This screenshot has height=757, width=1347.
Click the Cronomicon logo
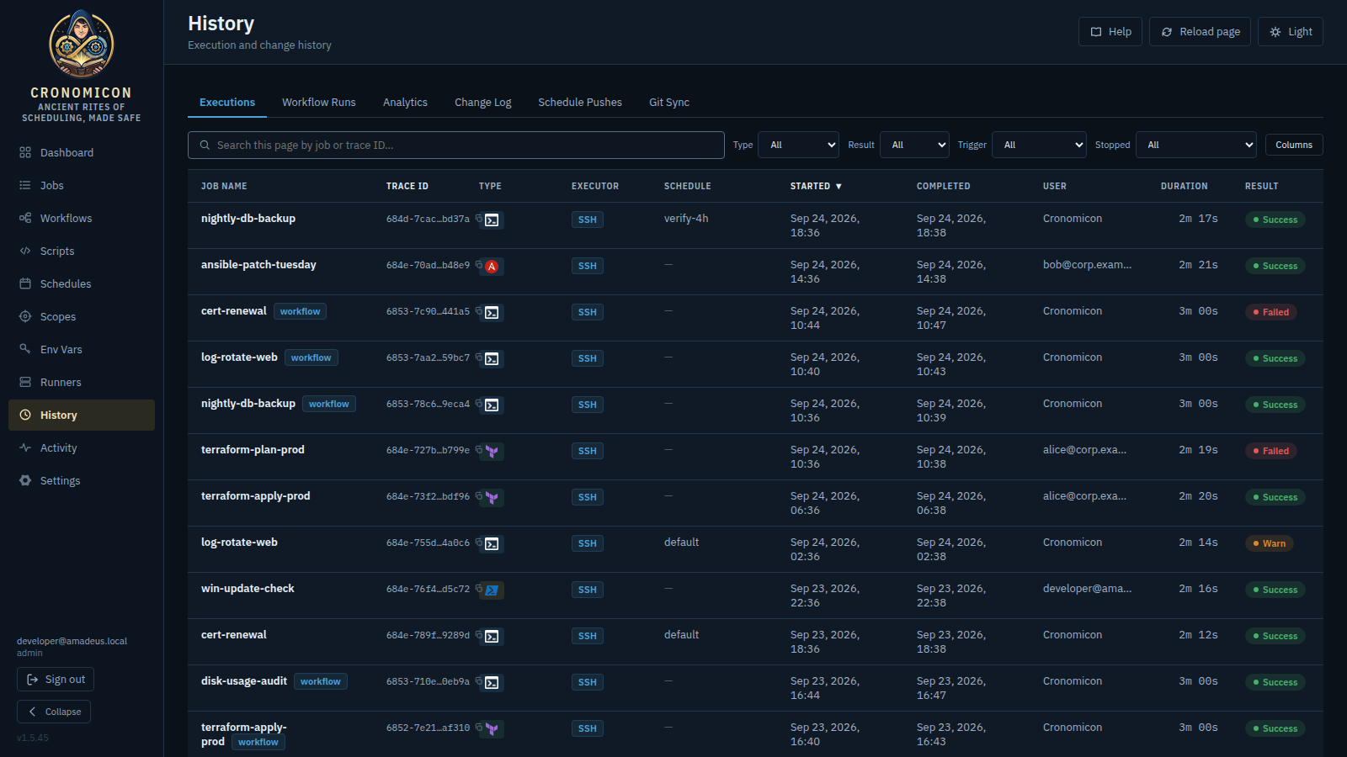tap(82, 44)
